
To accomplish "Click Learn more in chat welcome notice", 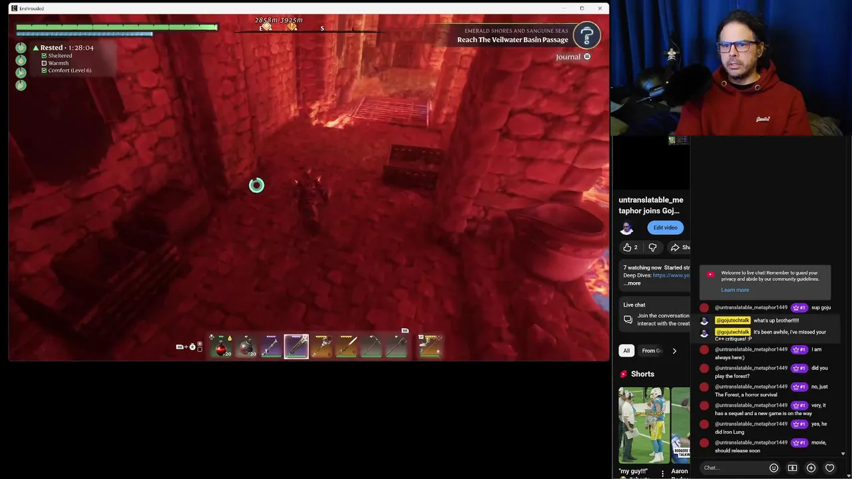I will point(735,290).
